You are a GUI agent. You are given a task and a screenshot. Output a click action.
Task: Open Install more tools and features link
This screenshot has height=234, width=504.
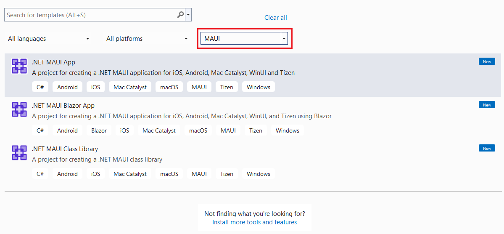[x=255, y=222]
